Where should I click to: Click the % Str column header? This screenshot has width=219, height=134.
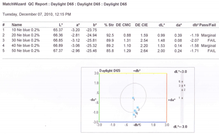click(109, 25)
